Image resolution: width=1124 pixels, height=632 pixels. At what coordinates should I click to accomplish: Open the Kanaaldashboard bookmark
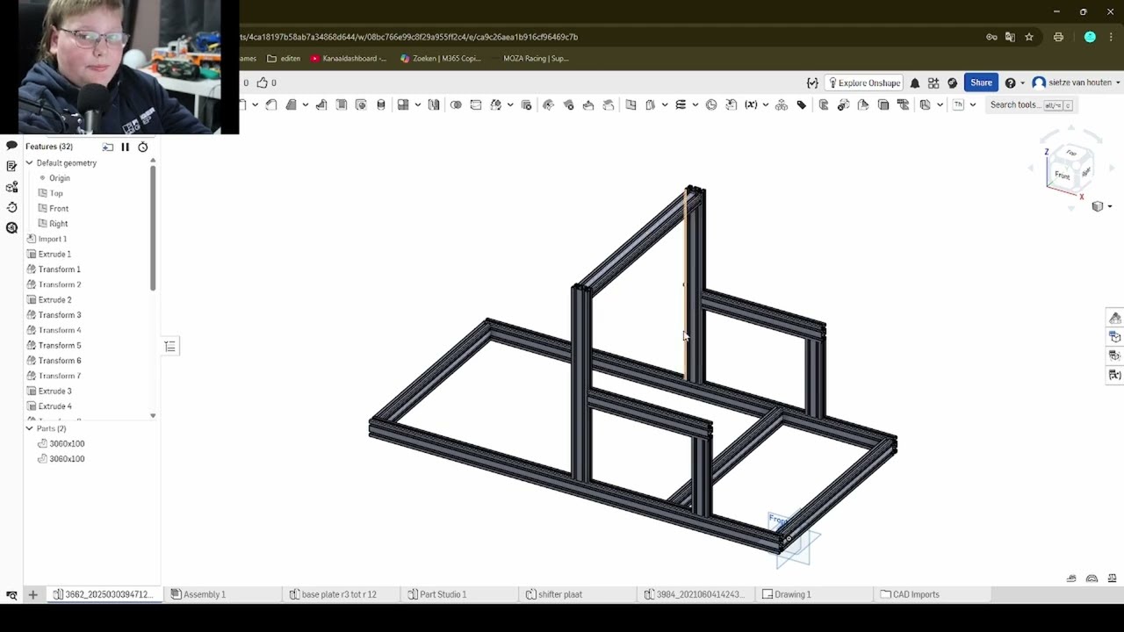(349, 58)
